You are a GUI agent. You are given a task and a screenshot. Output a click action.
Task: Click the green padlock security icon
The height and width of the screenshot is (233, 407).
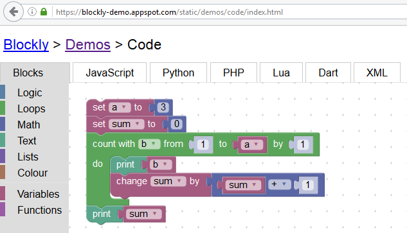coord(44,12)
